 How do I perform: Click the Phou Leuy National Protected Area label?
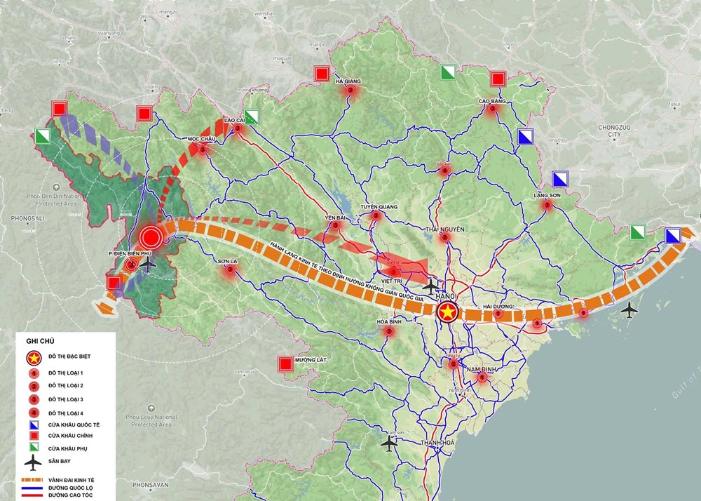pos(151,420)
